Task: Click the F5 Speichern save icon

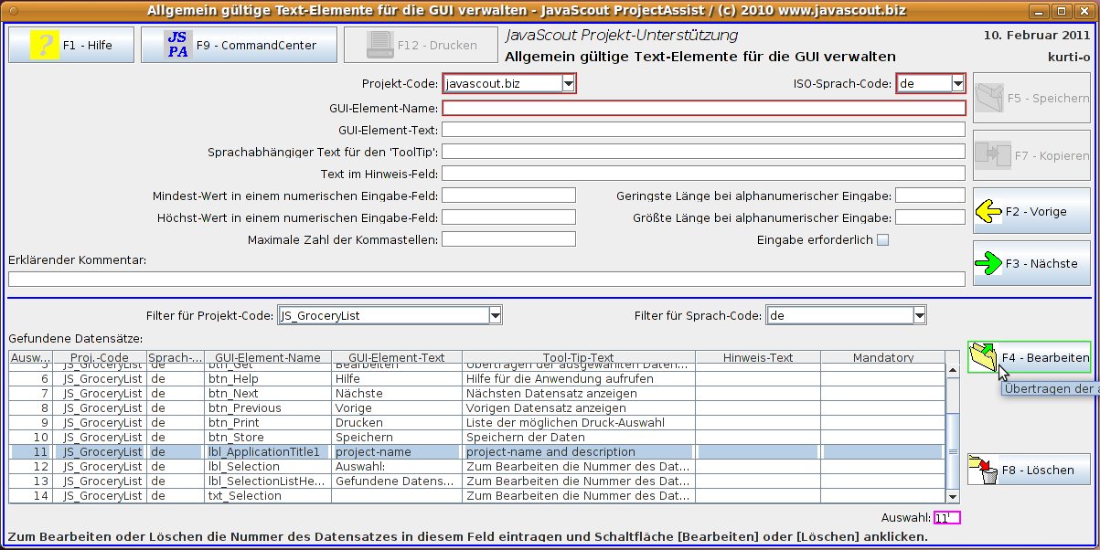Action: click(x=988, y=98)
